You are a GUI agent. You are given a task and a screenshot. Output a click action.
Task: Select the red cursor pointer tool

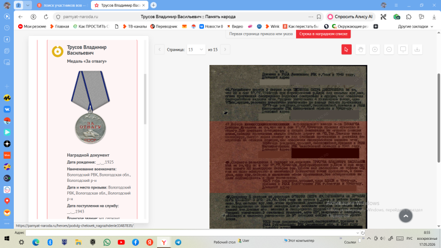click(346, 50)
